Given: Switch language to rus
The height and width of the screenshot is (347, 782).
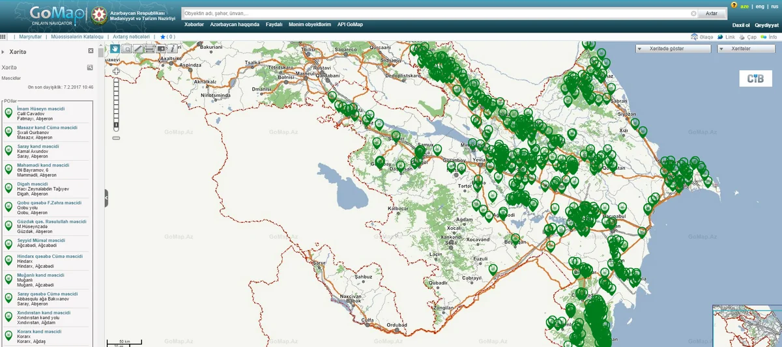Looking at the screenshot, I should tap(774, 6).
